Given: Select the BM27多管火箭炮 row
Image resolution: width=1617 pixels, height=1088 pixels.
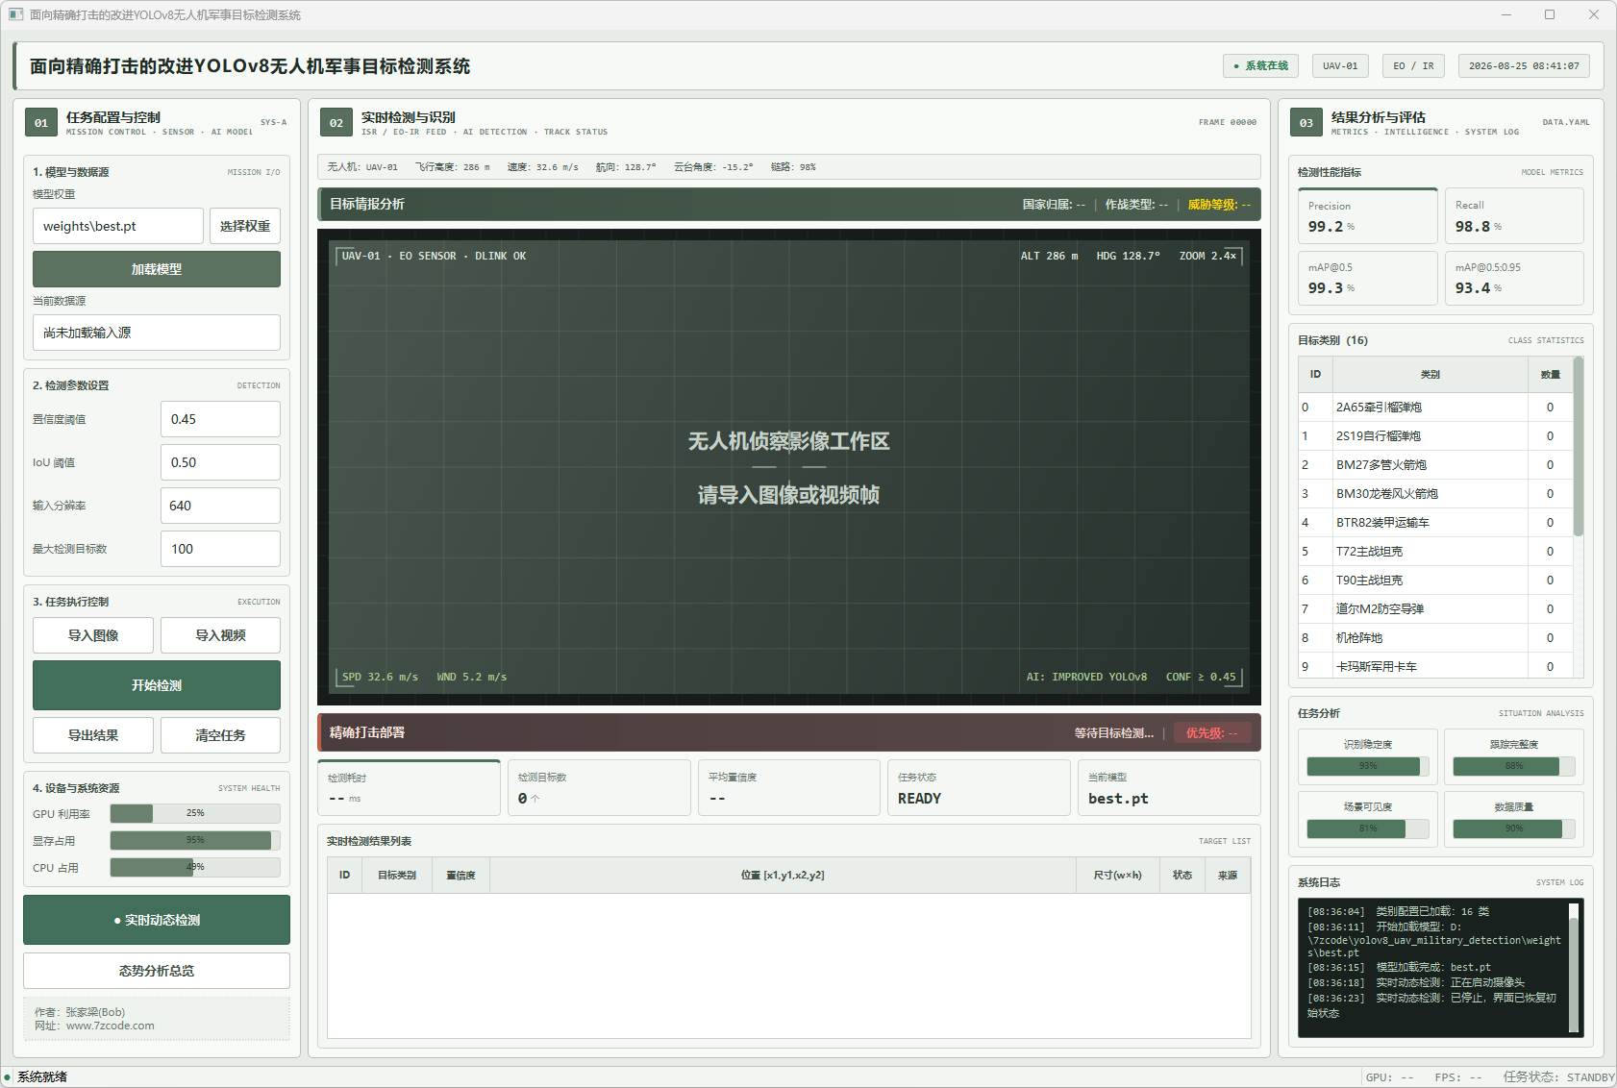Looking at the screenshot, I should [1435, 465].
